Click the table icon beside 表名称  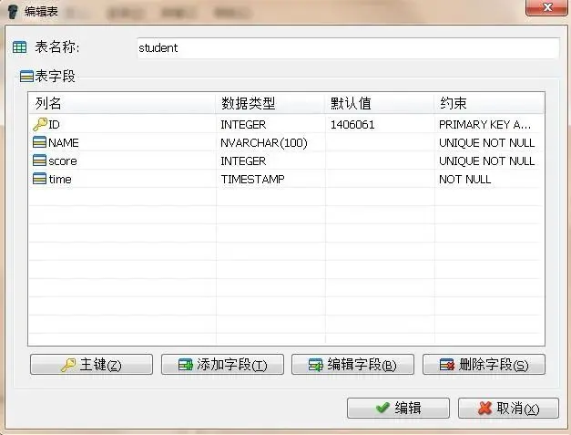(19, 47)
